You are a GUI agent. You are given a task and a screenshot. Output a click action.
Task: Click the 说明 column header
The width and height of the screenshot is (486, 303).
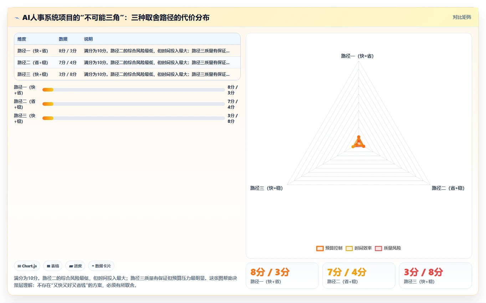88,39
